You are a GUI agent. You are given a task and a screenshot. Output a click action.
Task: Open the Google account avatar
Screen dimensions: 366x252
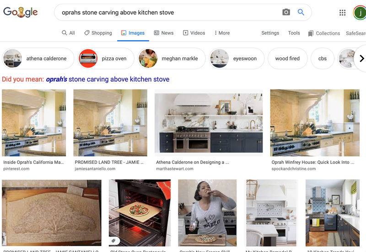point(360,13)
